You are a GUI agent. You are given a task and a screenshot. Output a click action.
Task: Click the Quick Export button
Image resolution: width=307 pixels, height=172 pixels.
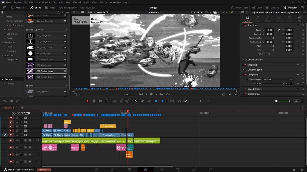tap(239, 8)
